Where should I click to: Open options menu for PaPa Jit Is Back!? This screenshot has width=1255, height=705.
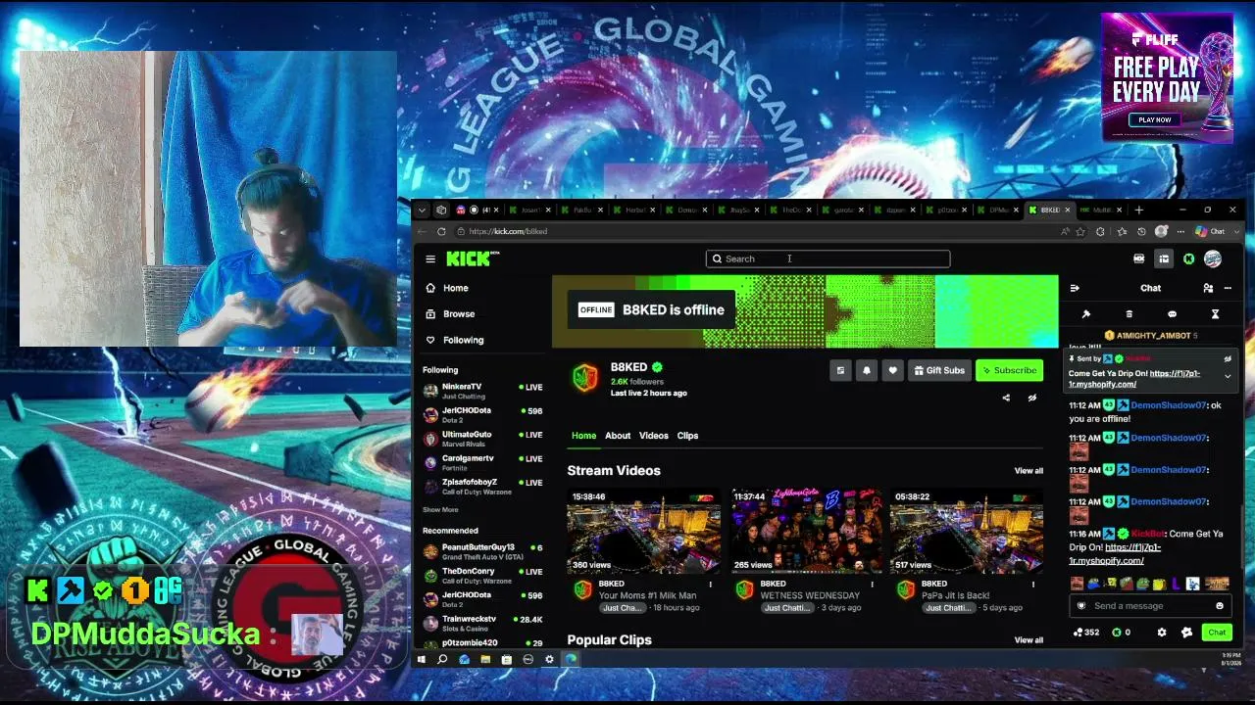(1032, 585)
